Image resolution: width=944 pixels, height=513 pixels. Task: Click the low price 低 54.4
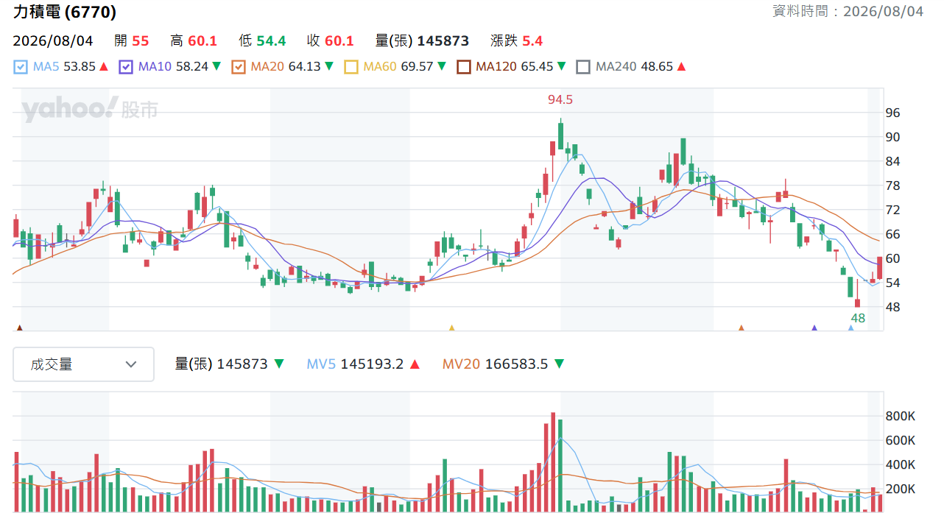click(262, 40)
